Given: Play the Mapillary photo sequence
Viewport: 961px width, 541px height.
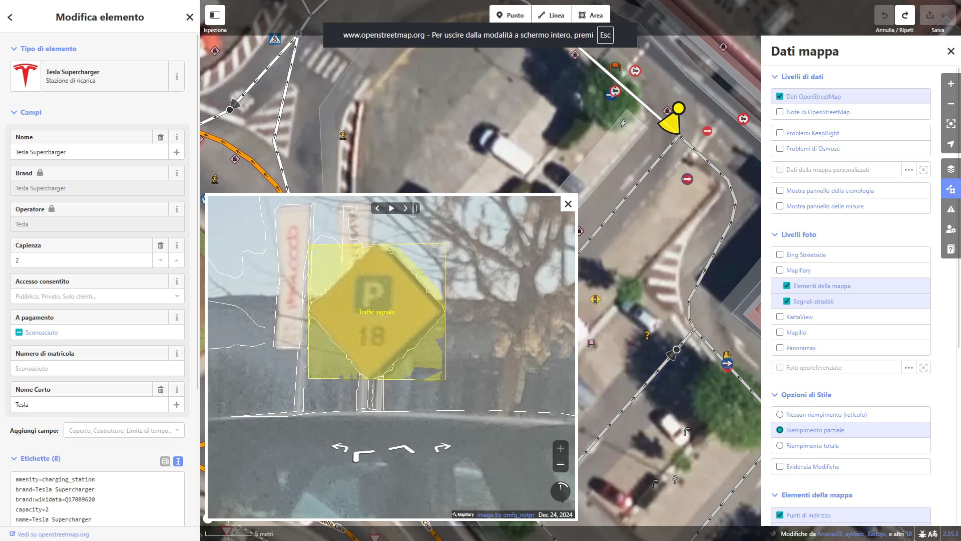Looking at the screenshot, I should coord(391,208).
